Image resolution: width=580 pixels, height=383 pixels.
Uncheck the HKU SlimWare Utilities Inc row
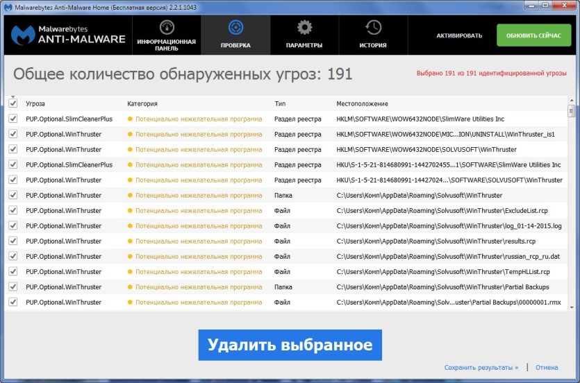coord(13,164)
